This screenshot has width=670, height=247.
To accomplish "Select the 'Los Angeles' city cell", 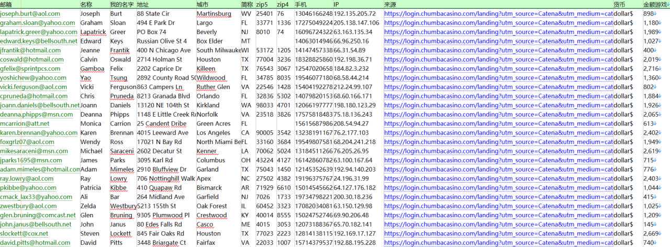I will pos(213,133).
